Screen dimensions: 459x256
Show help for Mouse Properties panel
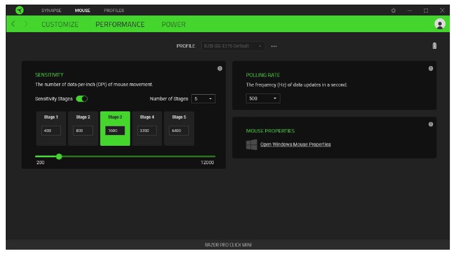coord(431,125)
